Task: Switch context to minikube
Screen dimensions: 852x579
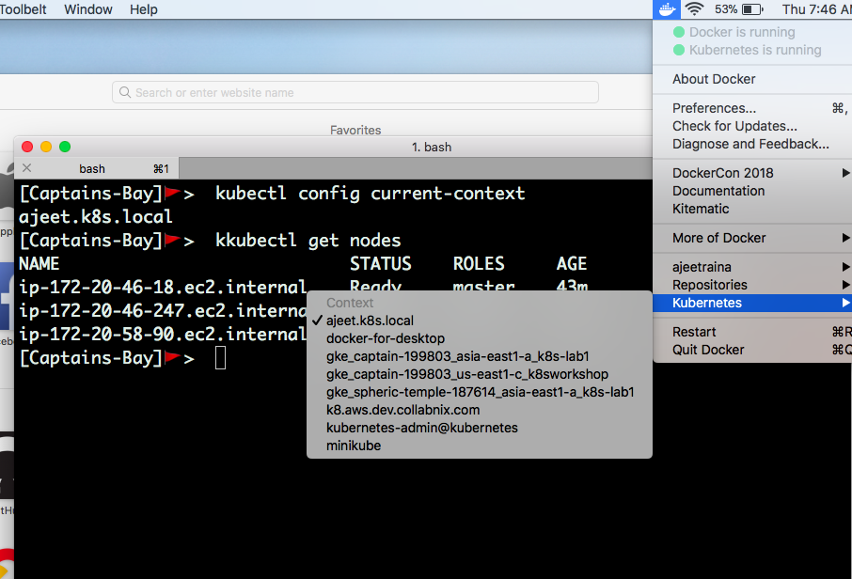Action: coord(480,446)
